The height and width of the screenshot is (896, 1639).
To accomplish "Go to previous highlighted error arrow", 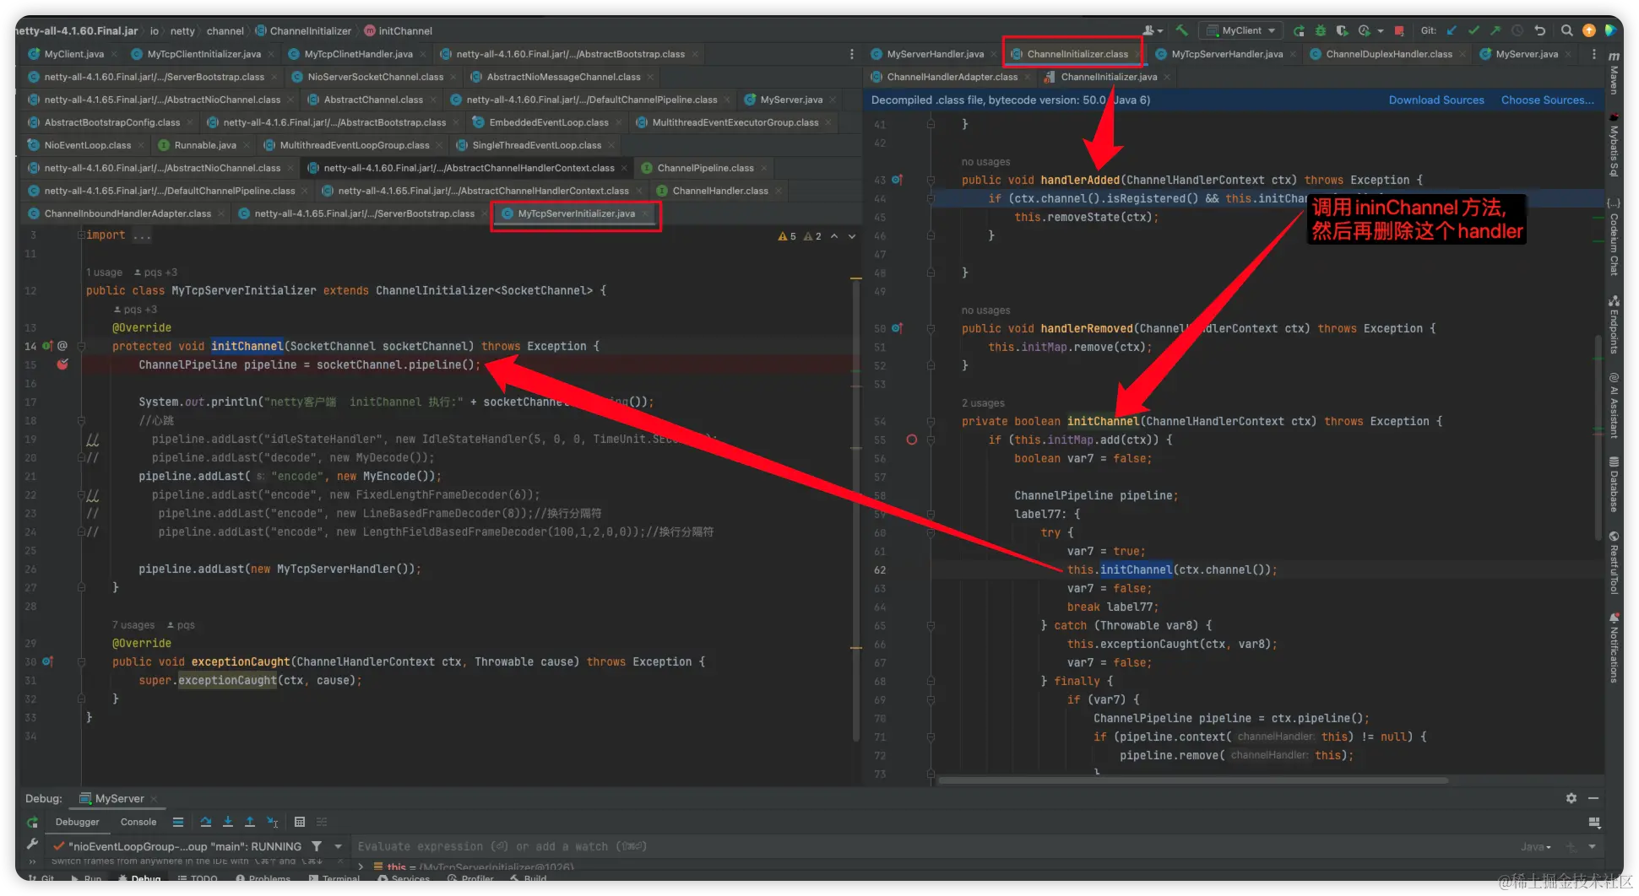I will pyautogui.click(x=834, y=236).
